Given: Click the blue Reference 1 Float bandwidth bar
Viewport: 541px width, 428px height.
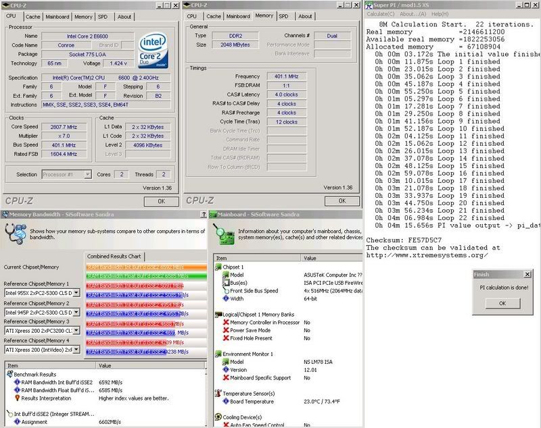Looking at the screenshot, I should [135, 295].
